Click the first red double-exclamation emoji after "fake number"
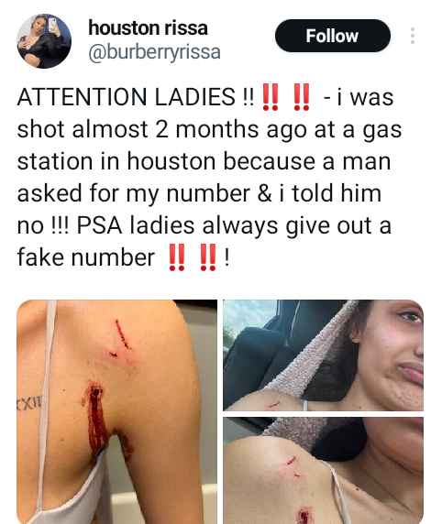431x524 pixels. pos(176,257)
